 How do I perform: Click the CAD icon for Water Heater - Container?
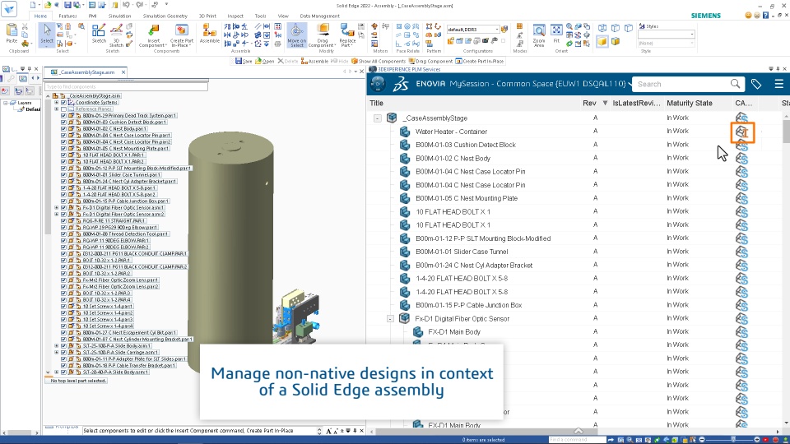[x=741, y=132]
